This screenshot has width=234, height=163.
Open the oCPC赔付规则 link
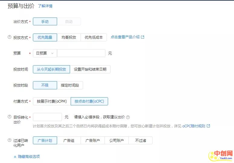[194, 126]
